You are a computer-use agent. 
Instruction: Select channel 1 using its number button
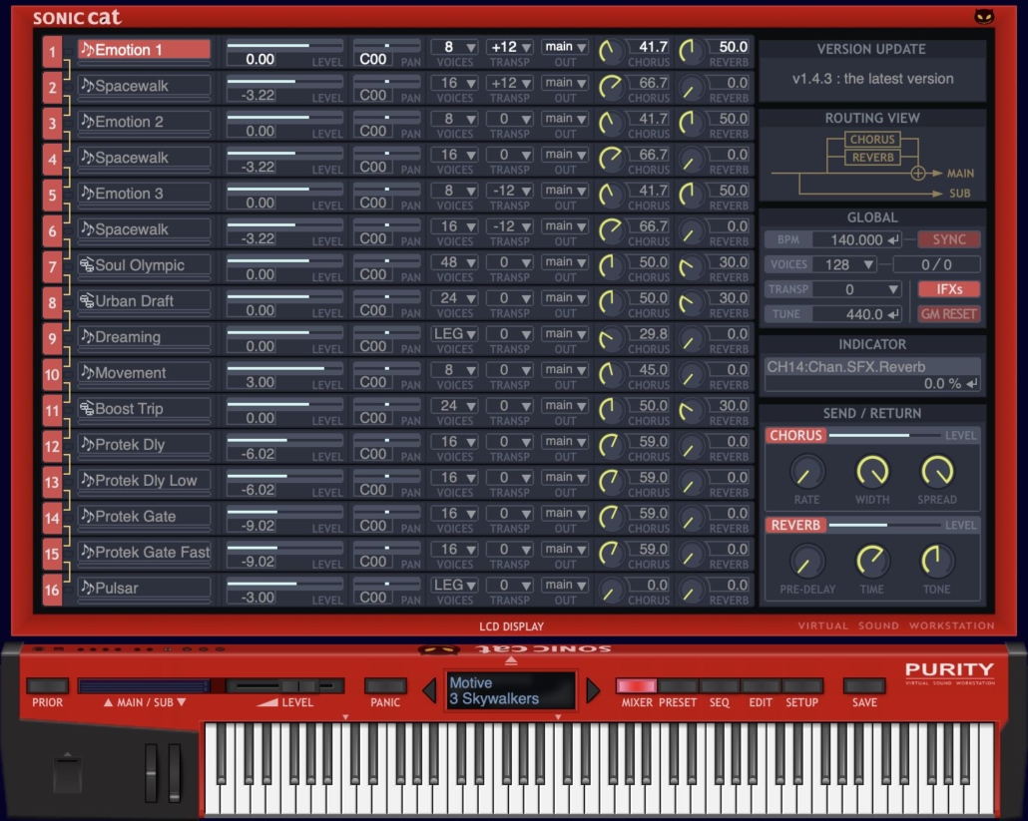click(52, 49)
